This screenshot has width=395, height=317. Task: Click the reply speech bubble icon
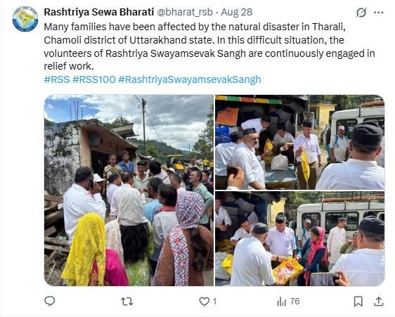coord(50,301)
